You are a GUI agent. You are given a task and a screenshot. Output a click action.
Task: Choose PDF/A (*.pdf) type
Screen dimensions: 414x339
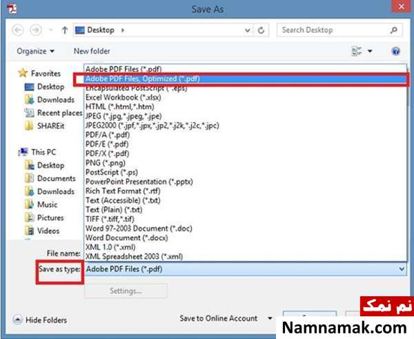[245, 135]
